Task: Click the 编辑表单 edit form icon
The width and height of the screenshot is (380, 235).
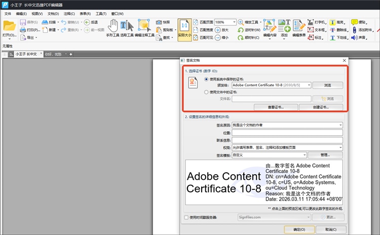Action: (299, 26)
